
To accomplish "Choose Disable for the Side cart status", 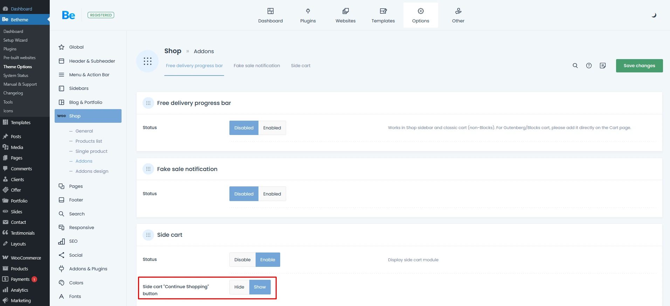I will tap(242, 260).
